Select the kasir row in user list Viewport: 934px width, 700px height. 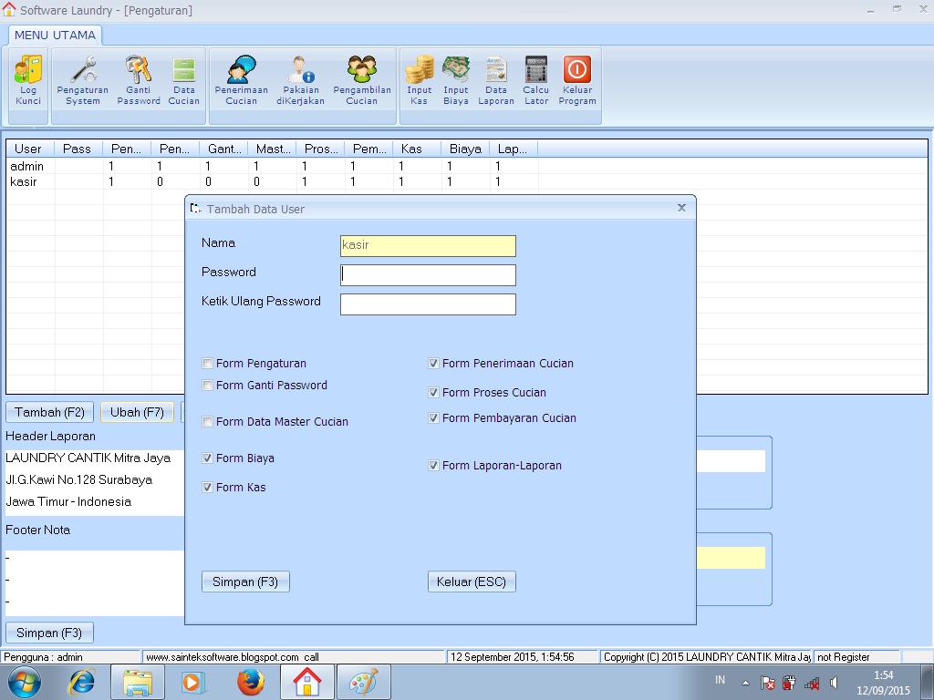click(27, 181)
